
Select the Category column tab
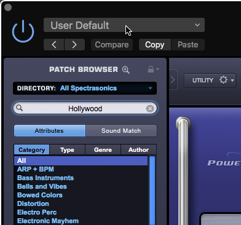[x=32, y=150]
